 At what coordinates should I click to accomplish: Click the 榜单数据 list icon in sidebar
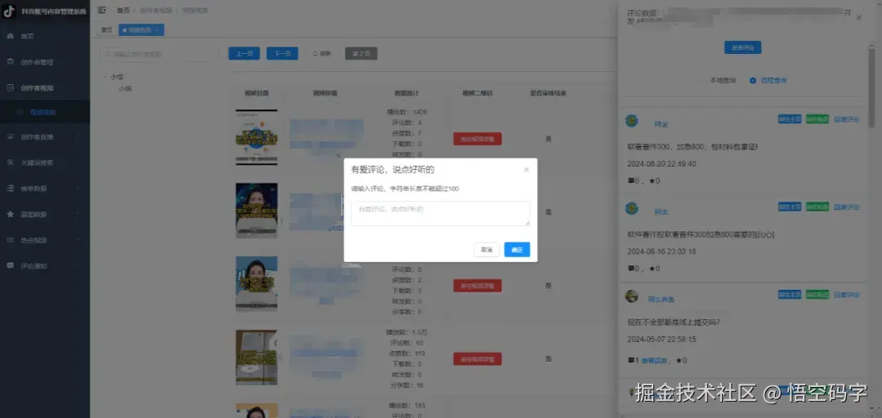click(x=10, y=188)
